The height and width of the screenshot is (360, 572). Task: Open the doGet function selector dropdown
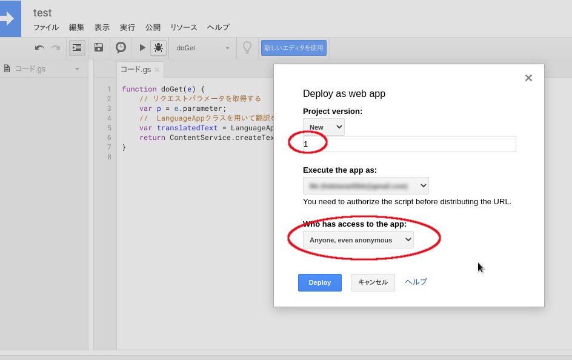pyautogui.click(x=202, y=47)
